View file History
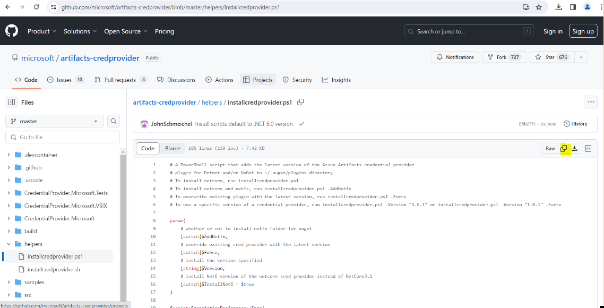604x308 pixels. (x=575, y=124)
